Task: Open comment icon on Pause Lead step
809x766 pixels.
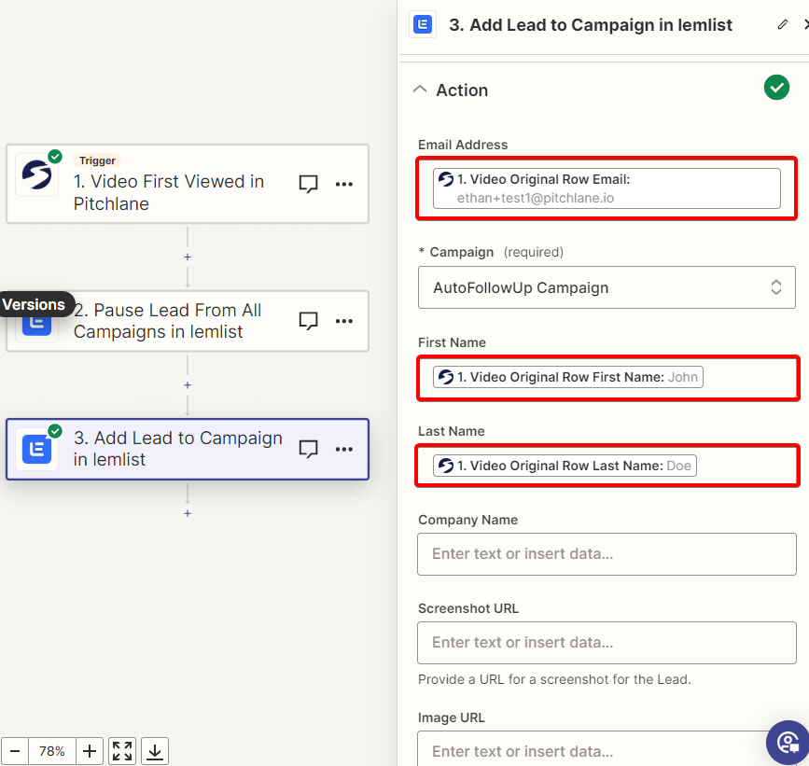Action: point(309,321)
